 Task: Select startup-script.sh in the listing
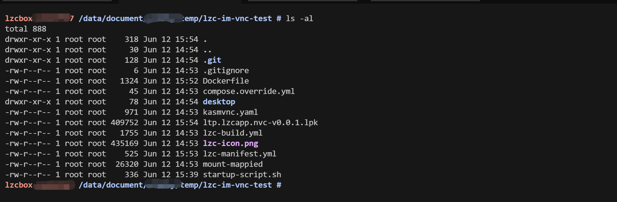pos(242,175)
